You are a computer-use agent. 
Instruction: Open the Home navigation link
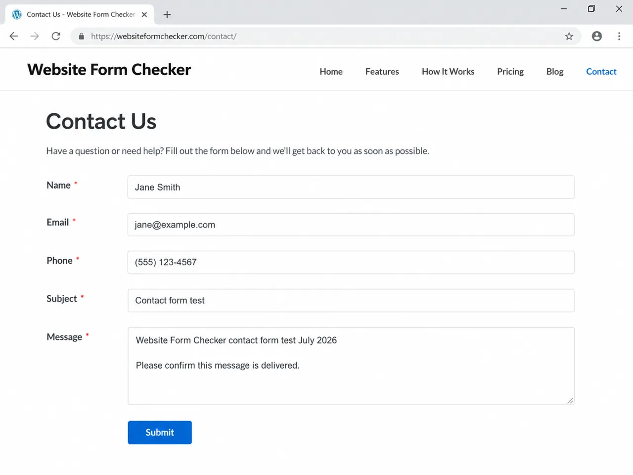coord(331,72)
